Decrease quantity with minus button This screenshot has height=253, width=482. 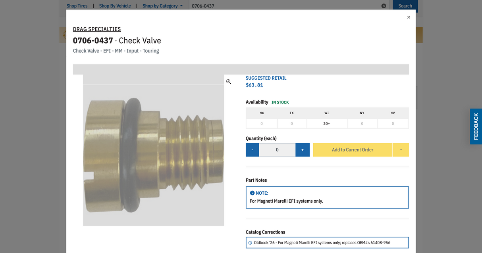pos(253,150)
